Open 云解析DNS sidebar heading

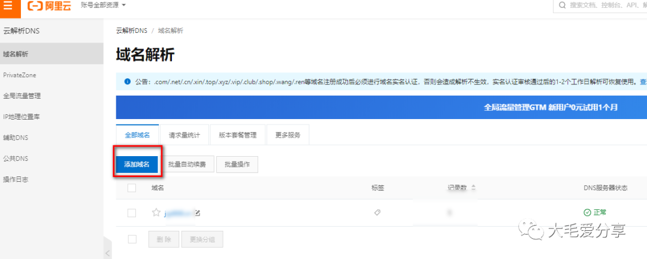pyautogui.click(x=22, y=31)
